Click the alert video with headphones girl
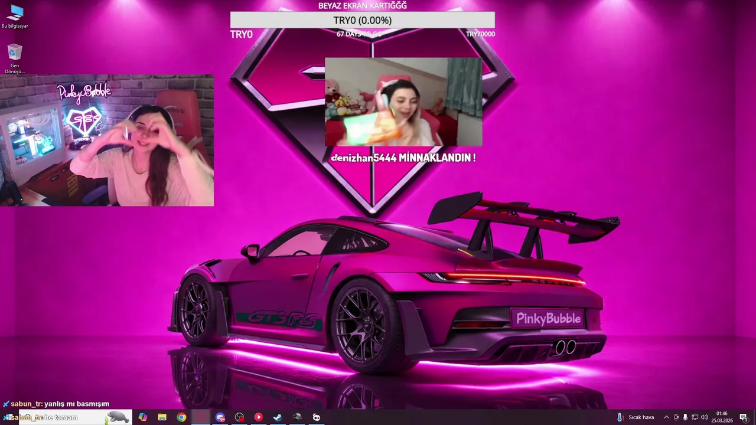The width and height of the screenshot is (756, 425). [403, 102]
